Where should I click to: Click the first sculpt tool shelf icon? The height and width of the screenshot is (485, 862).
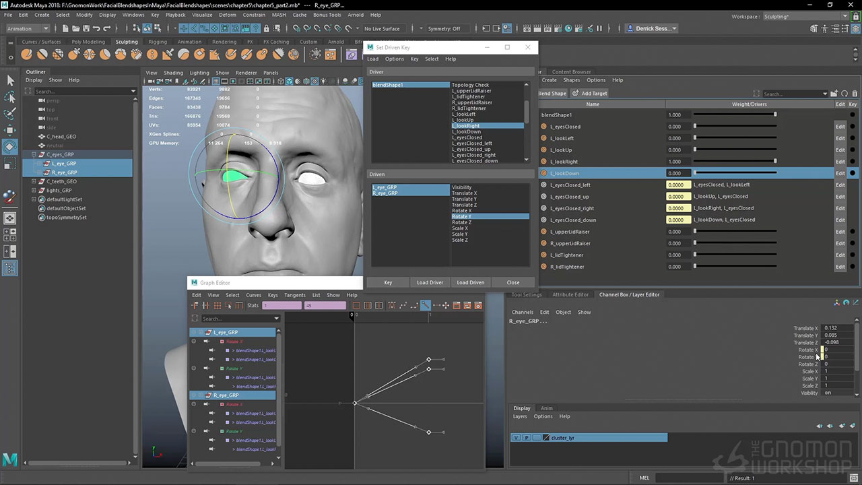click(x=27, y=55)
